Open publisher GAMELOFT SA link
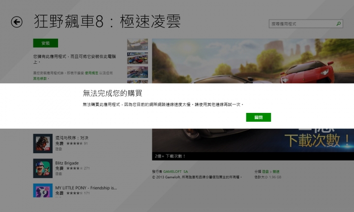The width and height of the screenshot is (354, 212). [x=176, y=171]
